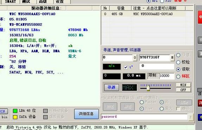Click the OFF acoustic button
The width and height of the screenshot is (202, 130).
[x=183, y=90]
